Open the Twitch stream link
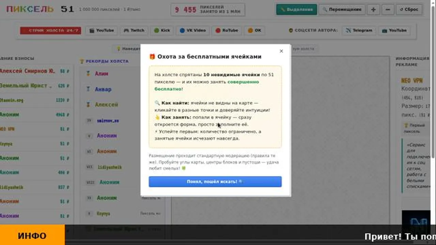 [134, 30]
